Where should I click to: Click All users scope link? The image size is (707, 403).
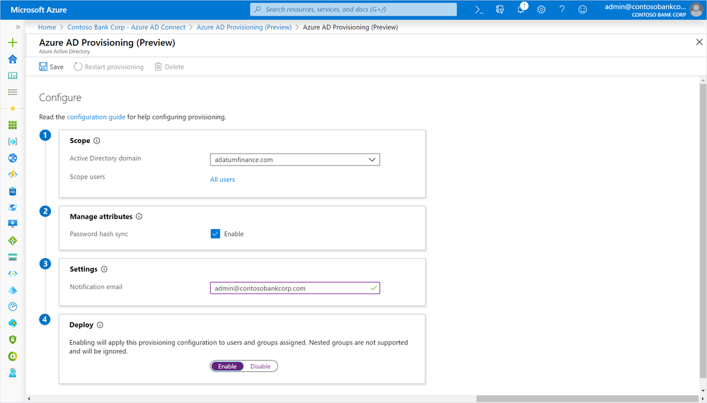(x=222, y=179)
